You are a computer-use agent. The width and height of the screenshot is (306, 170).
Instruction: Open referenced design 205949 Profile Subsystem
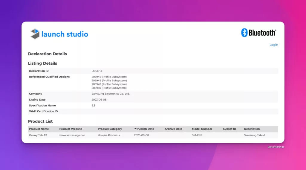point(109,84)
